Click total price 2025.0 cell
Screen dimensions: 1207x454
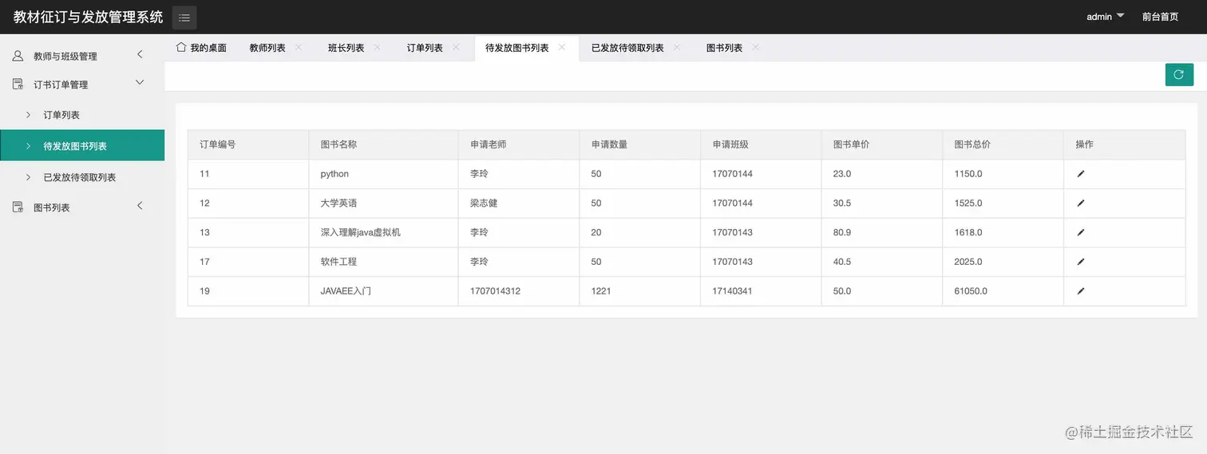[1003, 262]
